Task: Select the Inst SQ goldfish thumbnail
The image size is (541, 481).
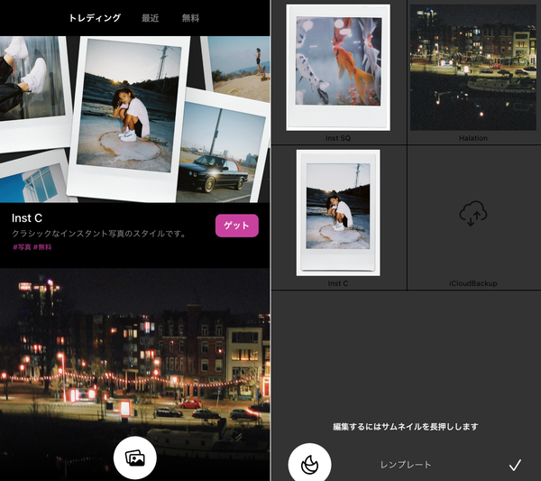Action: pos(338,68)
